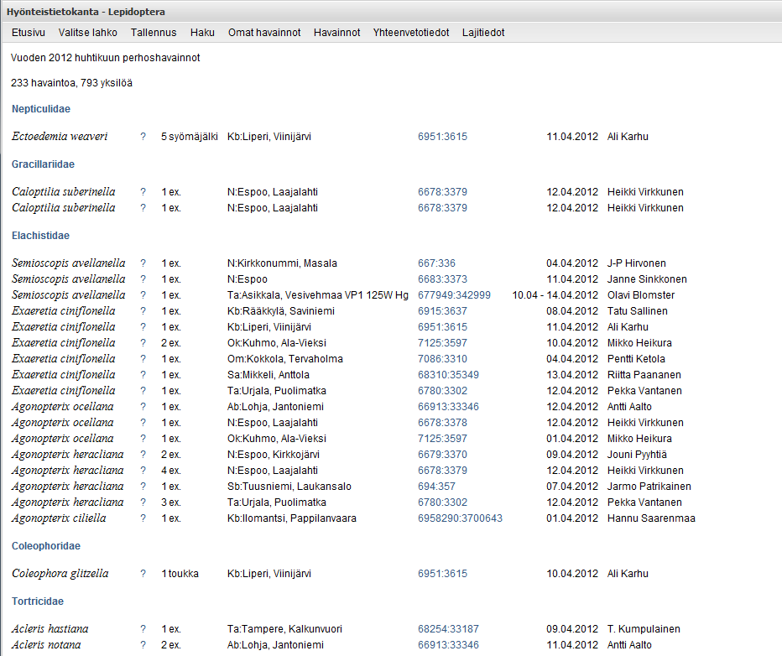The image size is (782, 656).
Task: Open the Coleophoridae family heading link
Action: pyautogui.click(x=46, y=546)
